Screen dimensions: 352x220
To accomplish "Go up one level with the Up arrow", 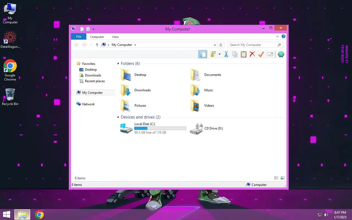I will (x=97, y=45).
